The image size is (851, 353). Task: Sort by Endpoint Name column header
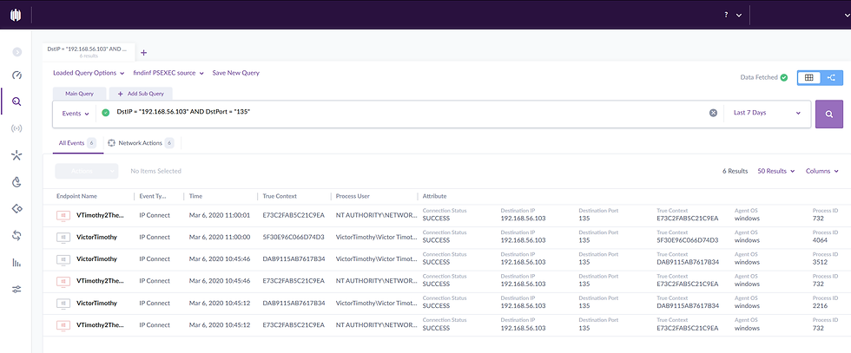pos(76,196)
